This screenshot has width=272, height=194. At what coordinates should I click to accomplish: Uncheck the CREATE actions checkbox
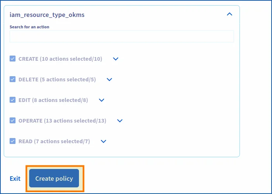[13, 59]
